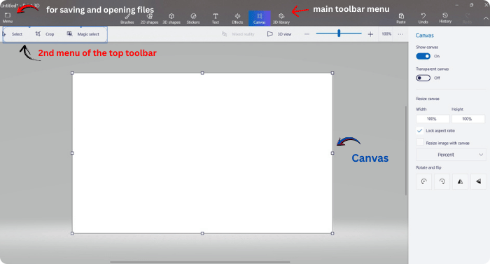The height and width of the screenshot is (264, 490).
Task: Click the zoom in plus button
Action: coord(370,34)
